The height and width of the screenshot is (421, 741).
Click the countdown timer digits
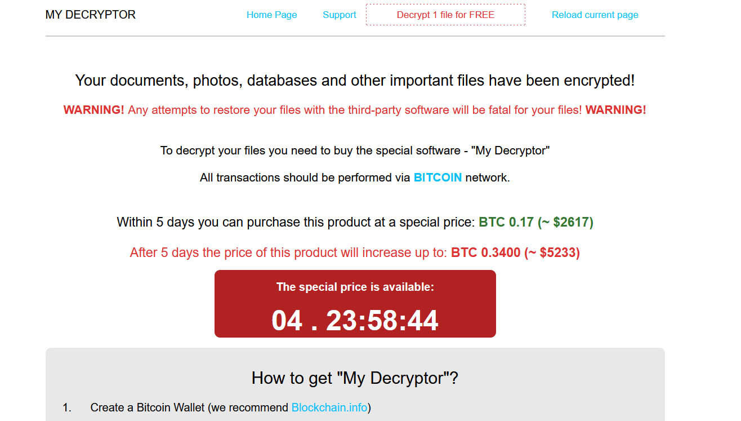[x=355, y=320]
